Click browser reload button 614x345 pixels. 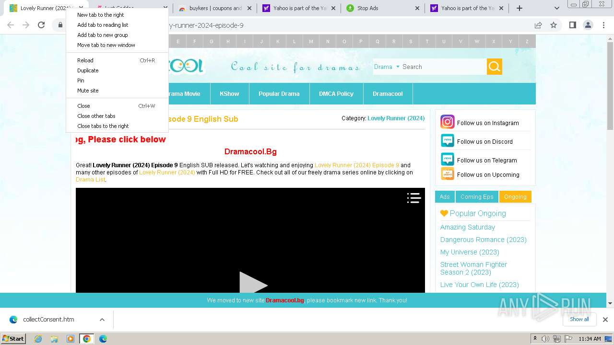(41, 25)
